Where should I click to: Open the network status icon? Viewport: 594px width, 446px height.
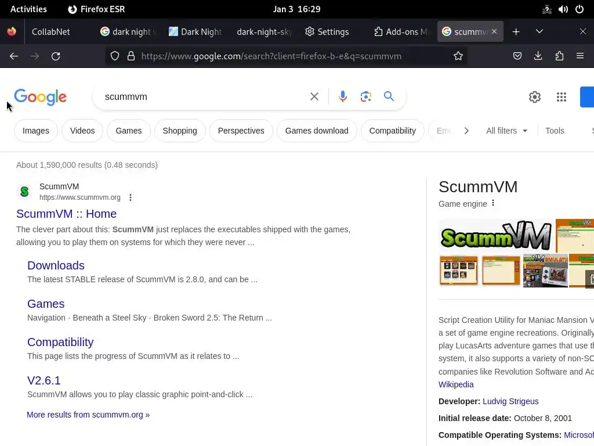pos(546,9)
